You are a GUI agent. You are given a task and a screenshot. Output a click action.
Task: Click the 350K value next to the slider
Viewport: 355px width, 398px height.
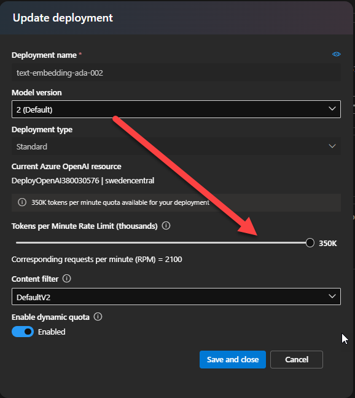(x=327, y=244)
